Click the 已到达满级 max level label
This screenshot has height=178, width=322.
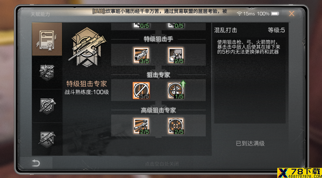tap(250, 143)
